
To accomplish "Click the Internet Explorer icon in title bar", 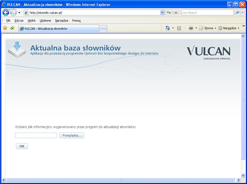I will (x=4, y=4).
